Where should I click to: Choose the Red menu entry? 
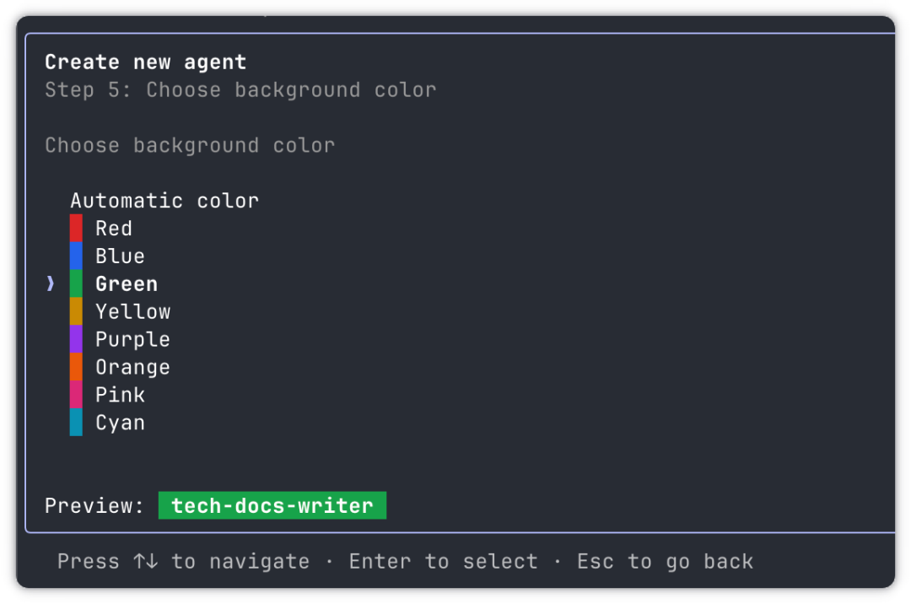pos(114,229)
